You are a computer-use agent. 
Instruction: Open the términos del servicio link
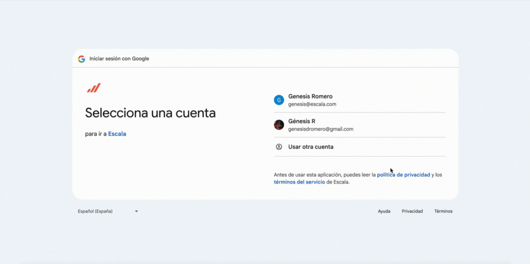pyautogui.click(x=299, y=182)
